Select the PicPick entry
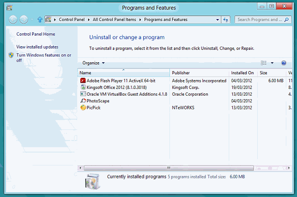The height and width of the screenshot is (197, 297). [93, 108]
